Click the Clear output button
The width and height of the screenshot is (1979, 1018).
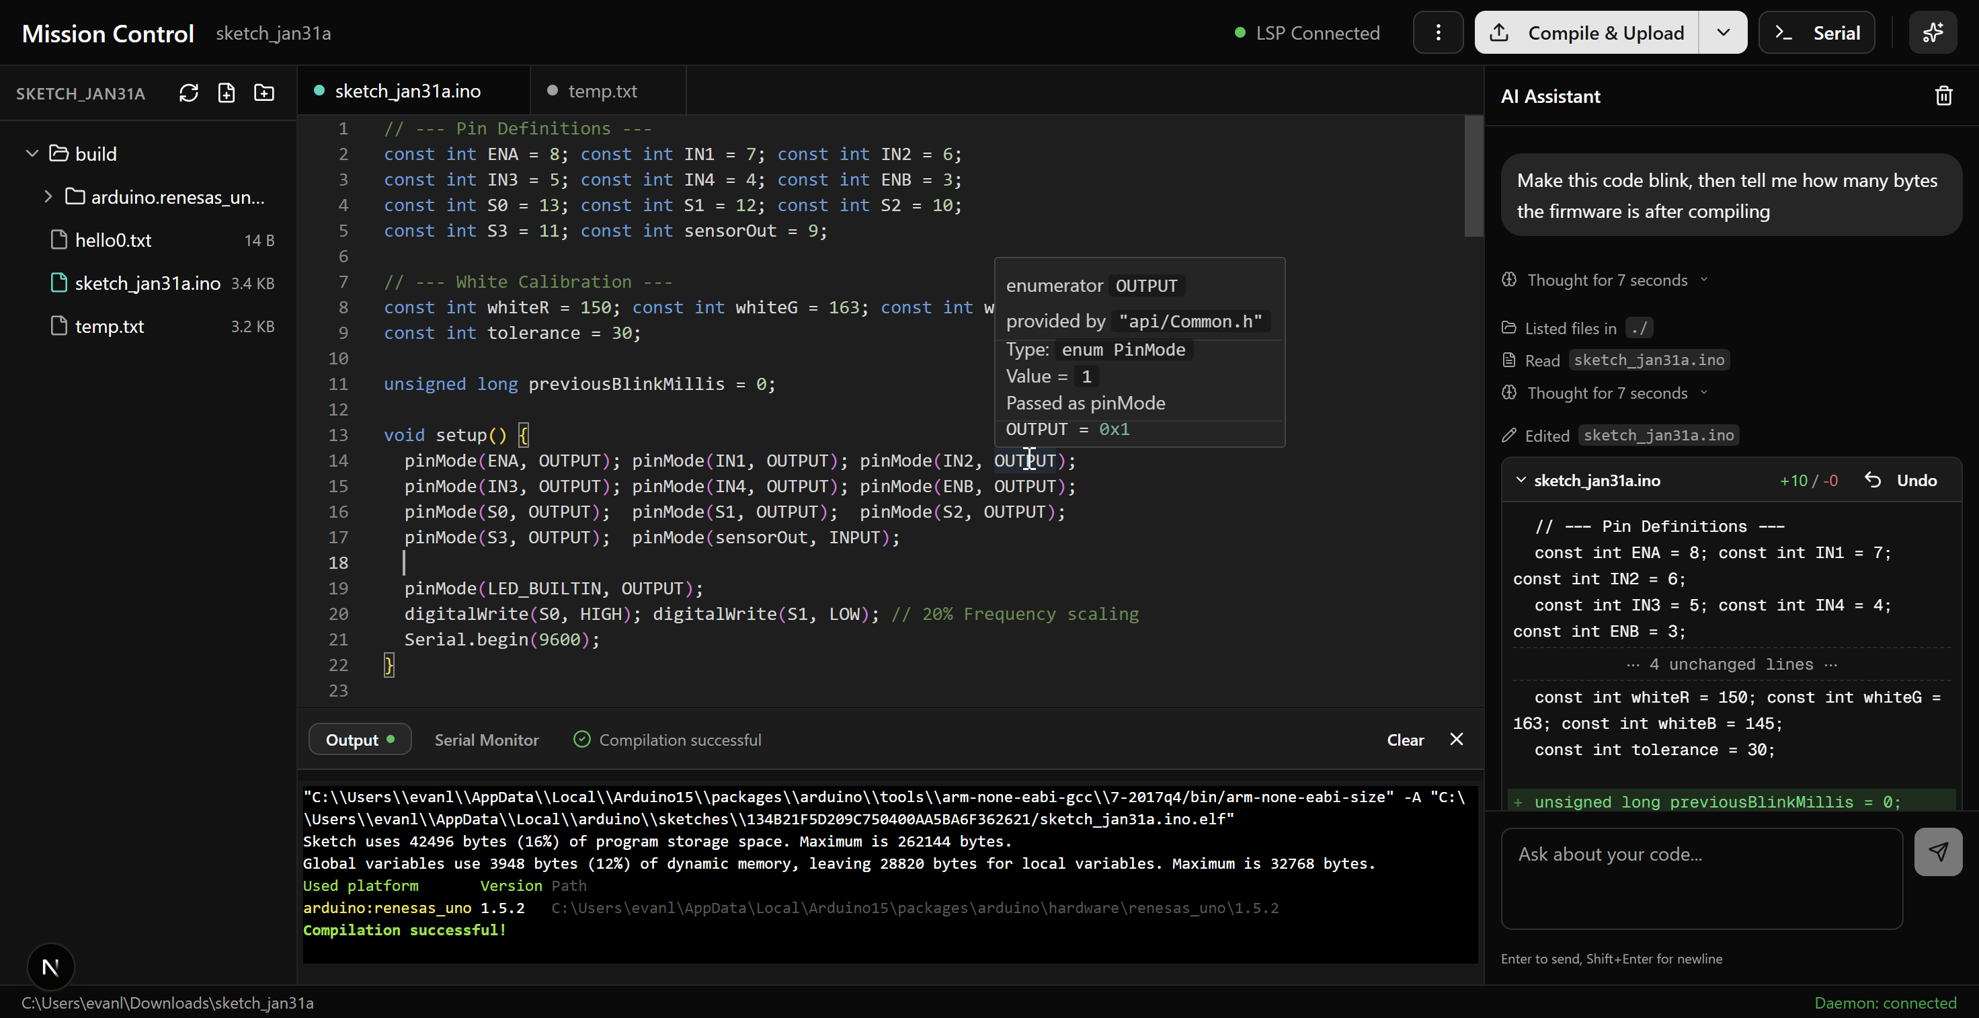(1404, 740)
